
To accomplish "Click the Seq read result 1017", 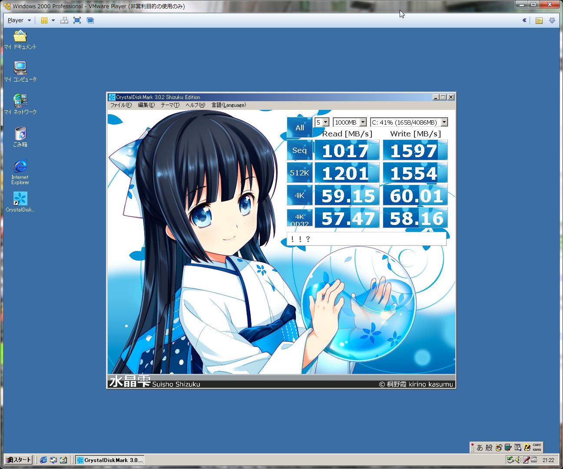I will (x=347, y=151).
